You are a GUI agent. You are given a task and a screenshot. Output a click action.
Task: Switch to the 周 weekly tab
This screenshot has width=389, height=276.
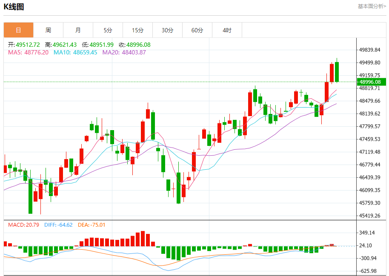point(49,30)
